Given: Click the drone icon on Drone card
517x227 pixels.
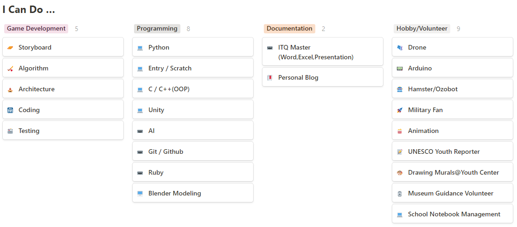Looking at the screenshot, I should coord(400,48).
